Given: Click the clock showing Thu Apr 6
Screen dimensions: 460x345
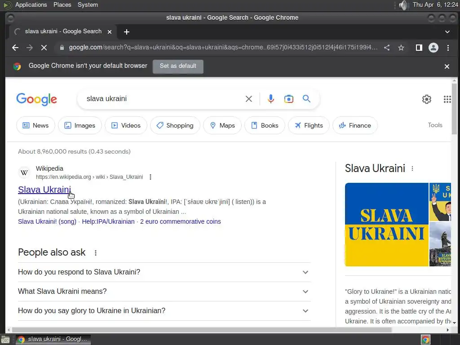Looking at the screenshot, I should pyautogui.click(x=435, y=4).
